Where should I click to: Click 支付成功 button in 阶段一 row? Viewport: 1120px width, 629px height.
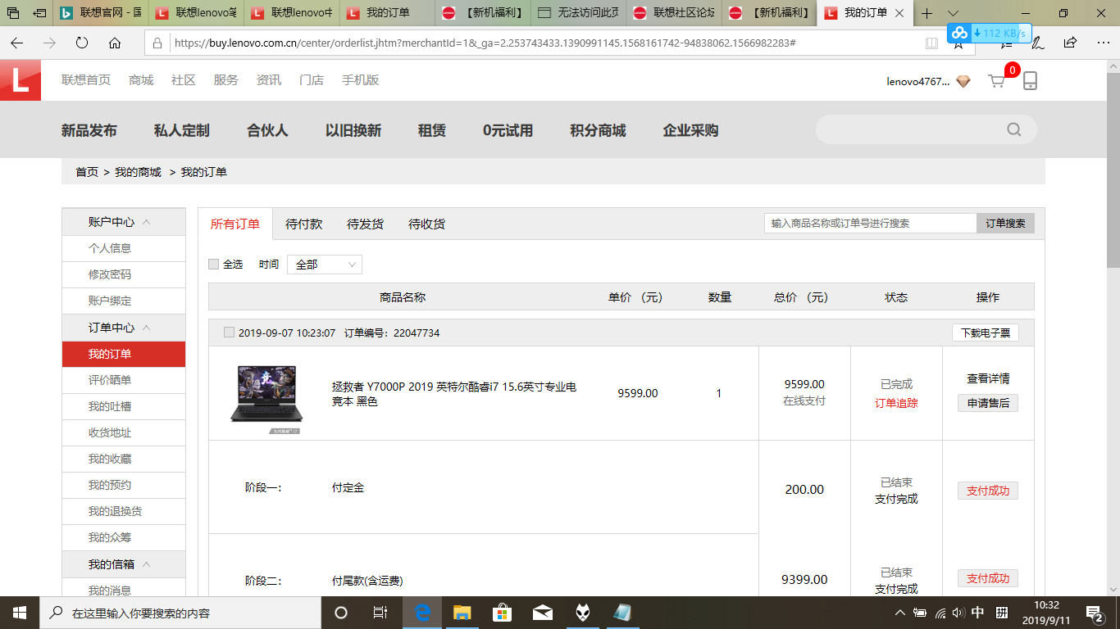[988, 491]
